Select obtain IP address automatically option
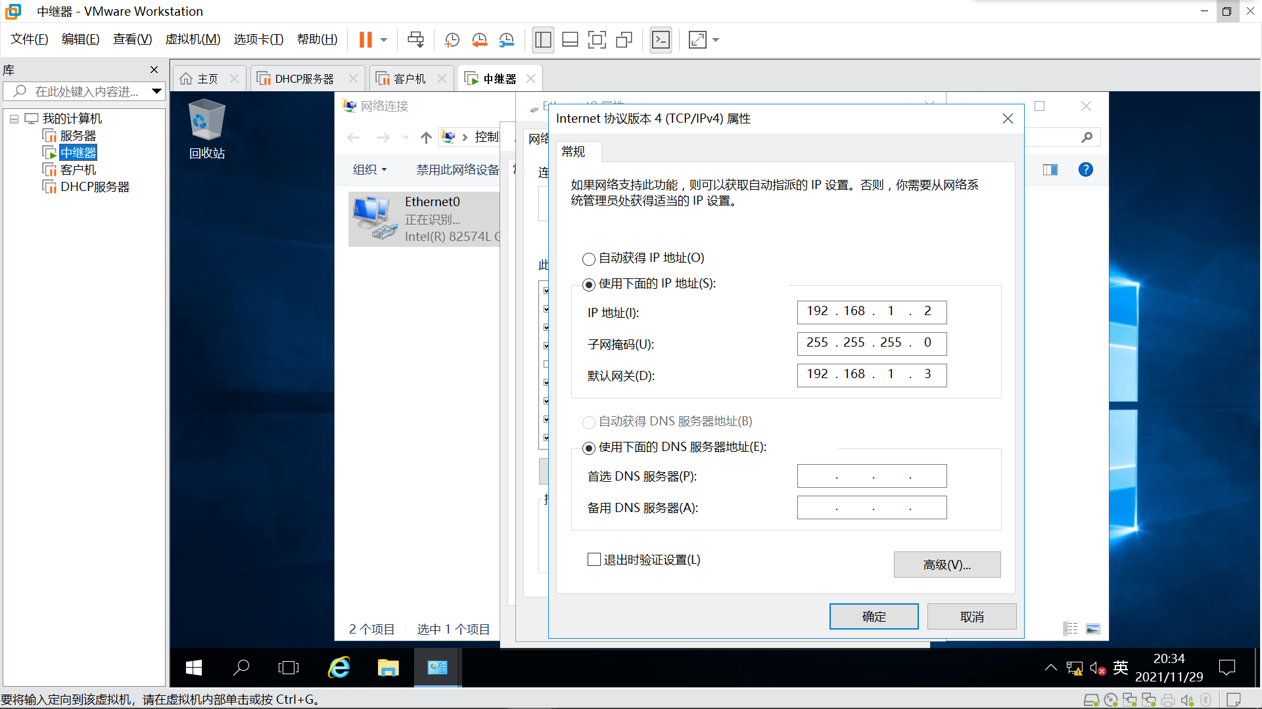Image resolution: width=1262 pixels, height=709 pixels. click(589, 259)
